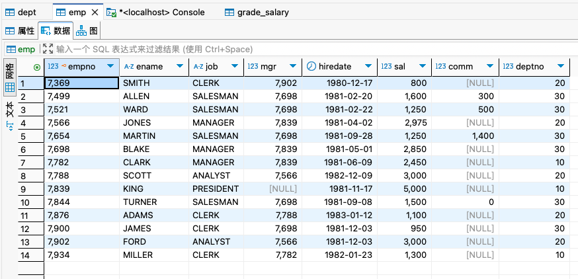Select TURNER's comm cell showing 0
578x279 pixels.
point(465,202)
